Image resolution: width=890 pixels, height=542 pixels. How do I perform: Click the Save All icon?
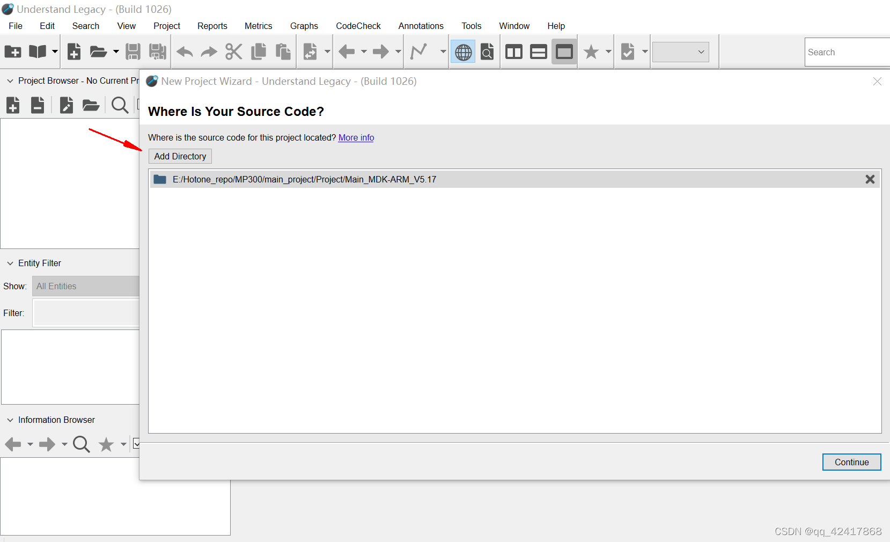coord(158,52)
